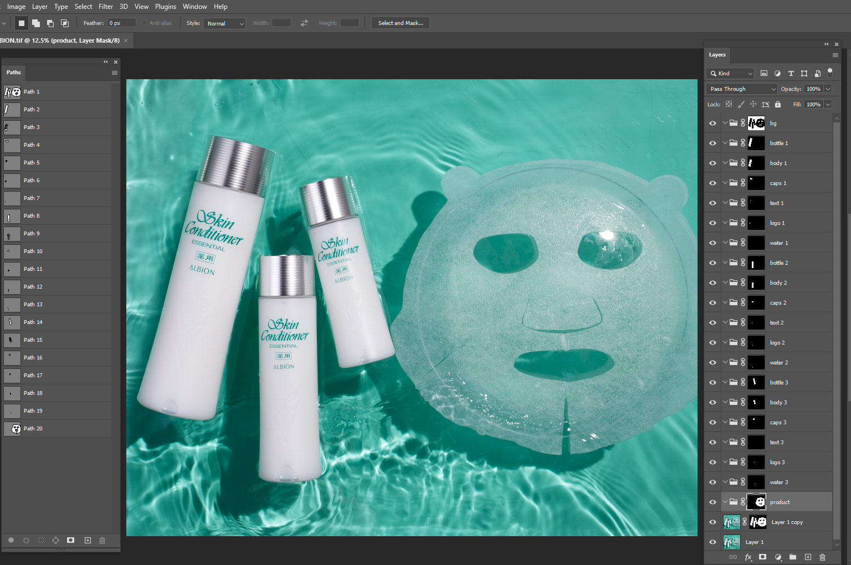851x565 pixels.
Task: Switch to the Paths tab
Action: click(x=13, y=73)
